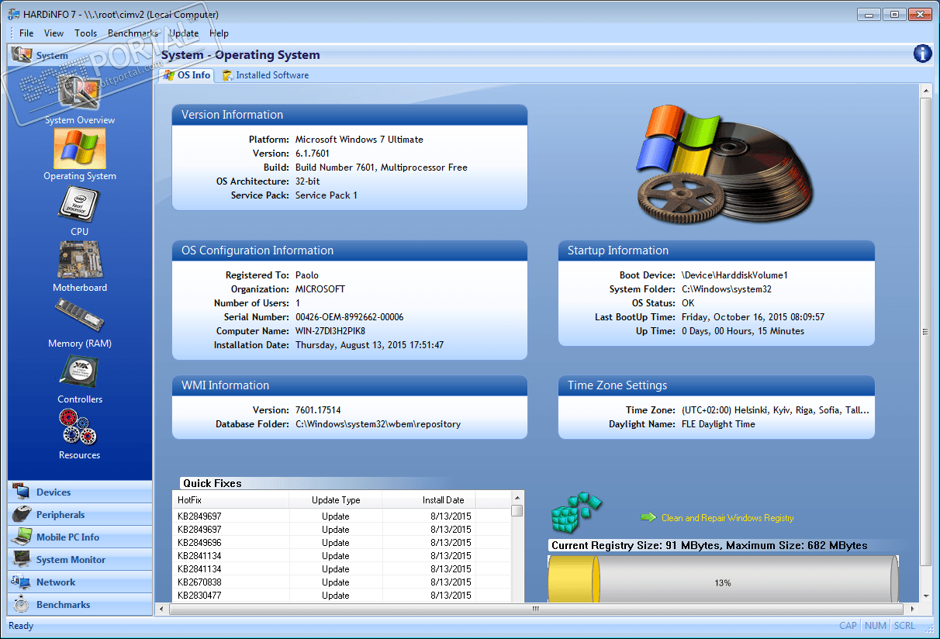940x639 pixels.
Task: Click Clean and Repair Windows Registry link
Action: pos(727,518)
